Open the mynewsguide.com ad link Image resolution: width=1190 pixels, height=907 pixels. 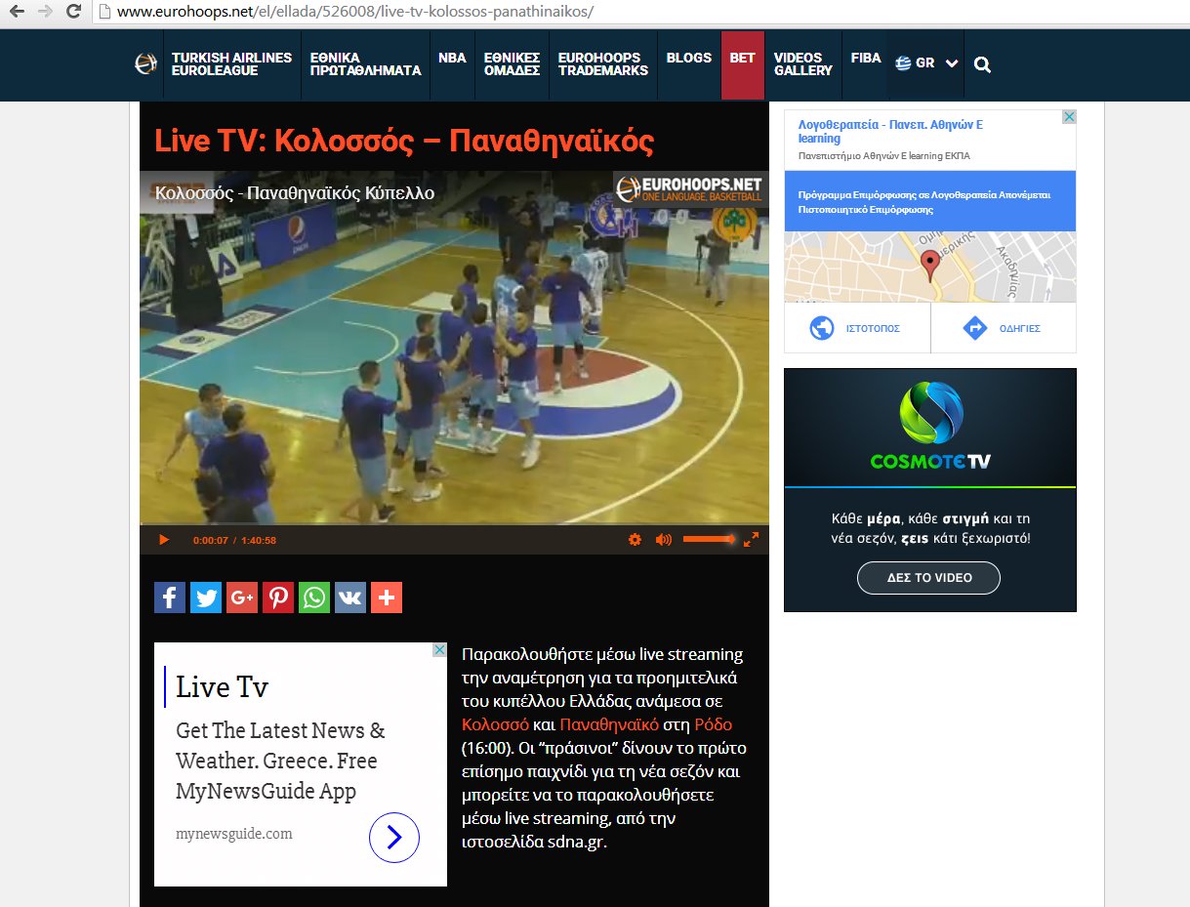234,834
